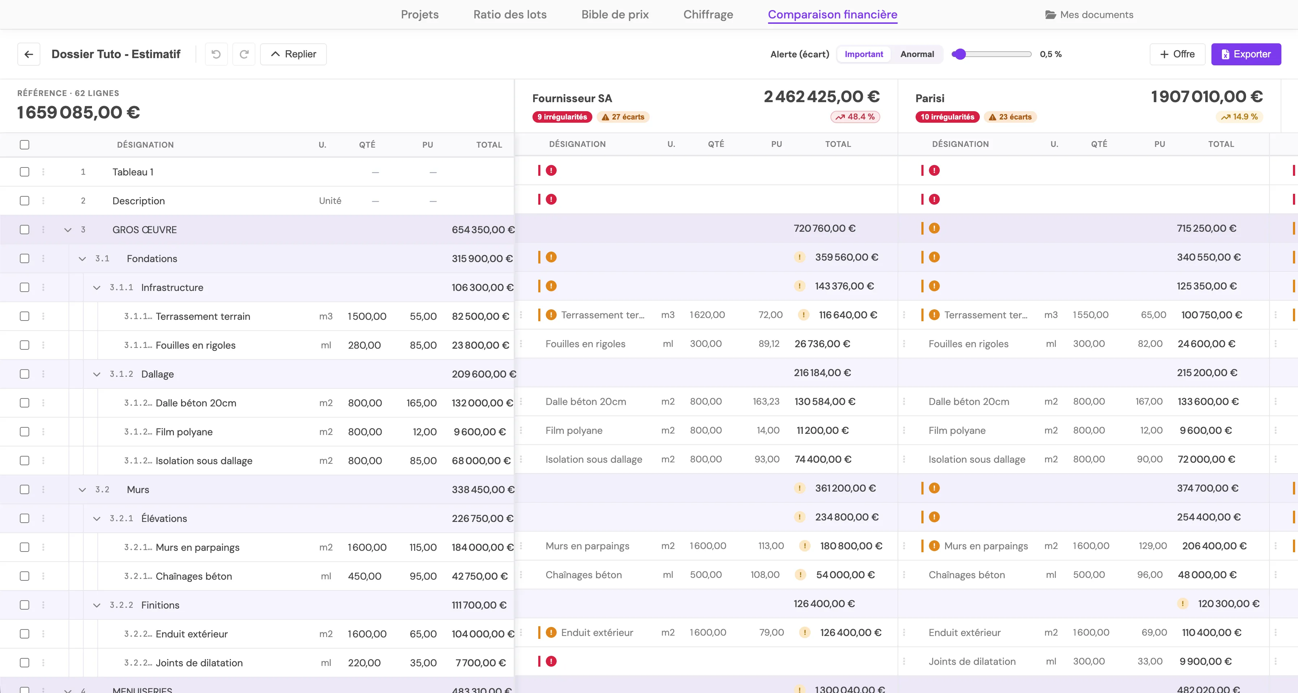
Task: Open the row menu dots for GROS ŒUVRE reference row
Action: 43,230
